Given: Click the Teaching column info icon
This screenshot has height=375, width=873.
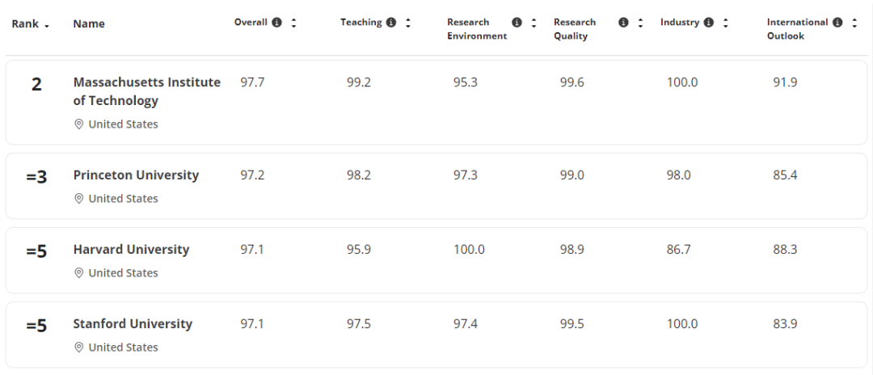Looking at the screenshot, I should pos(391,23).
